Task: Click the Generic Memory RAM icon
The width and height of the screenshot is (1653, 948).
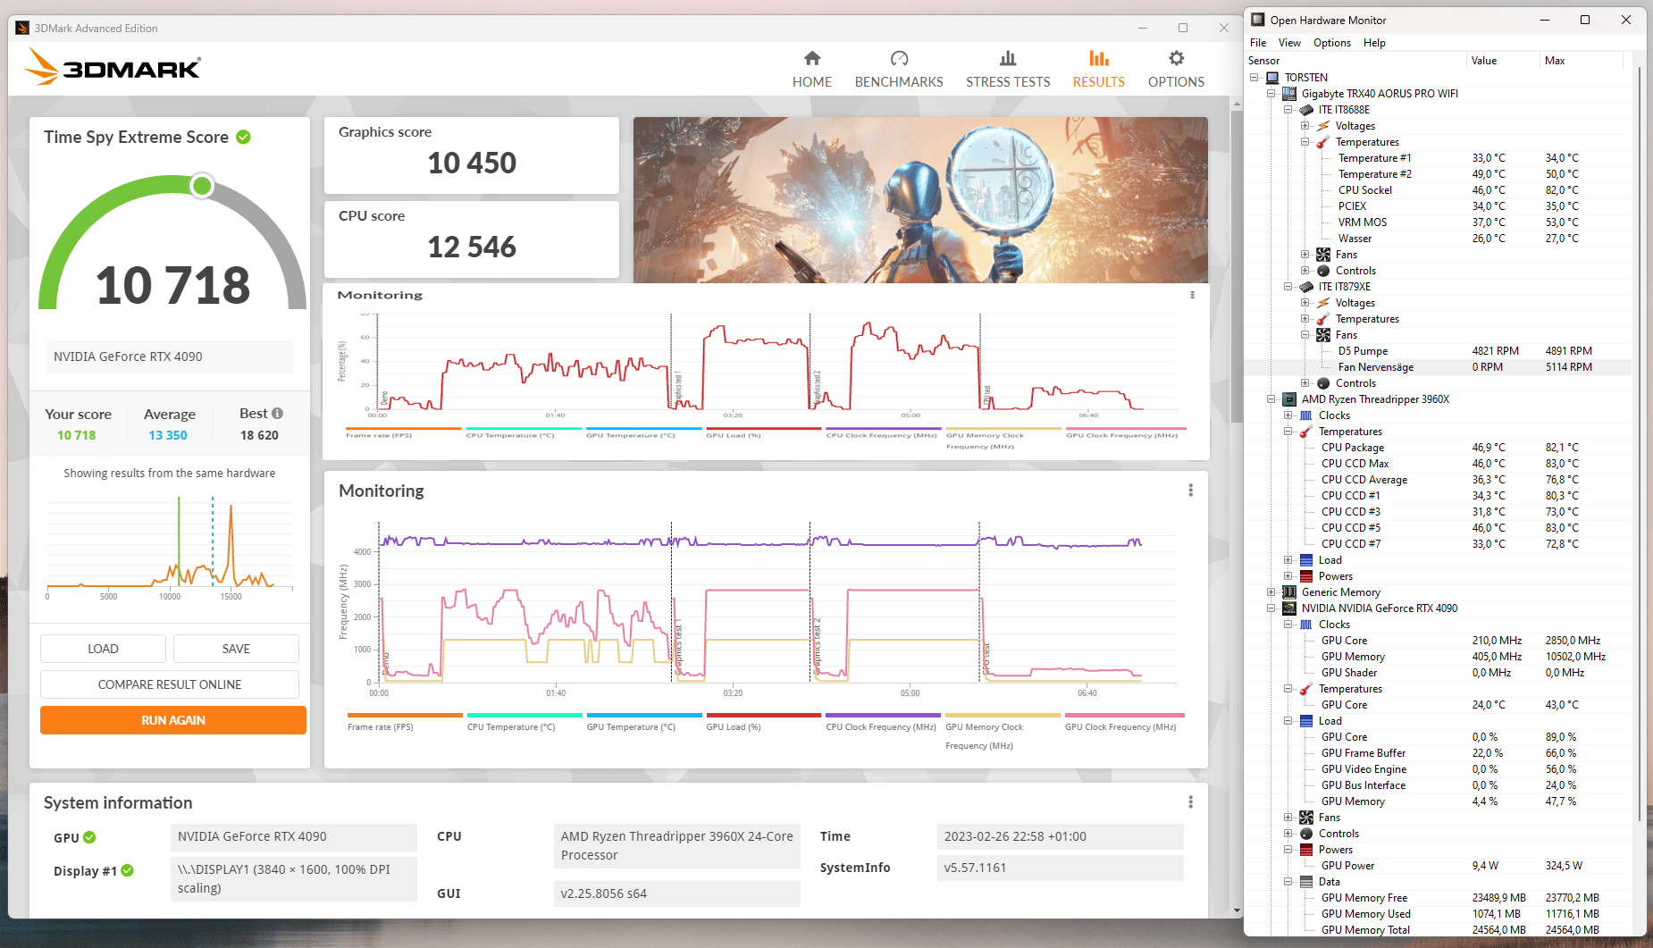Action: click(x=1289, y=592)
